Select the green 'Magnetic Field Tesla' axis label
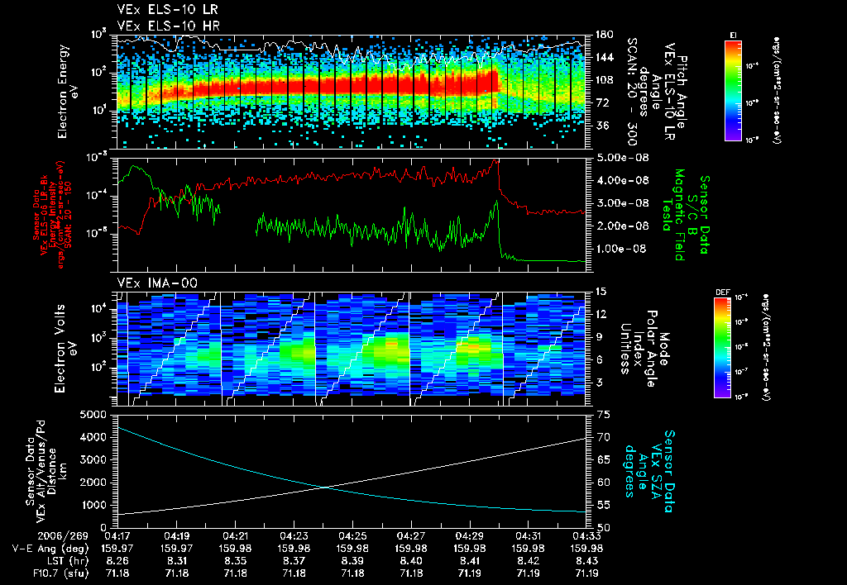Image resolution: width=847 pixels, height=585 pixels. pos(673,215)
